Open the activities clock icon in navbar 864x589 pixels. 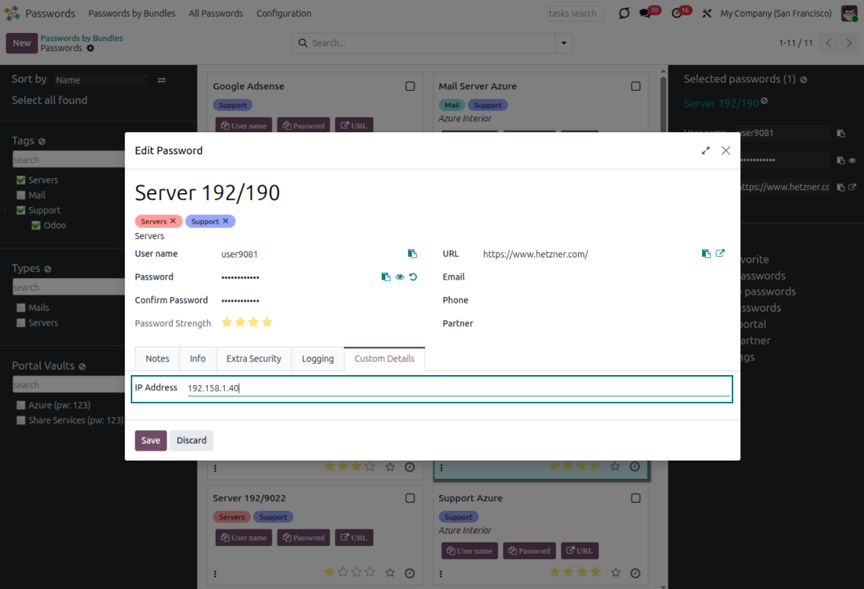pos(676,14)
